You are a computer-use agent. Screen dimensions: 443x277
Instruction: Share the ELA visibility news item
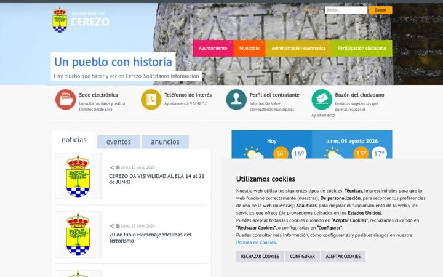pos(111,167)
